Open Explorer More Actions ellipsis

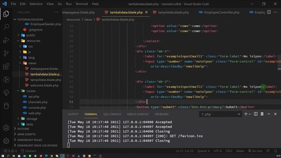tap(56, 12)
